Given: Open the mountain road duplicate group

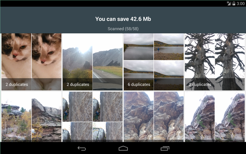Looking at the screenshot, I should click(x=92, y=62).
